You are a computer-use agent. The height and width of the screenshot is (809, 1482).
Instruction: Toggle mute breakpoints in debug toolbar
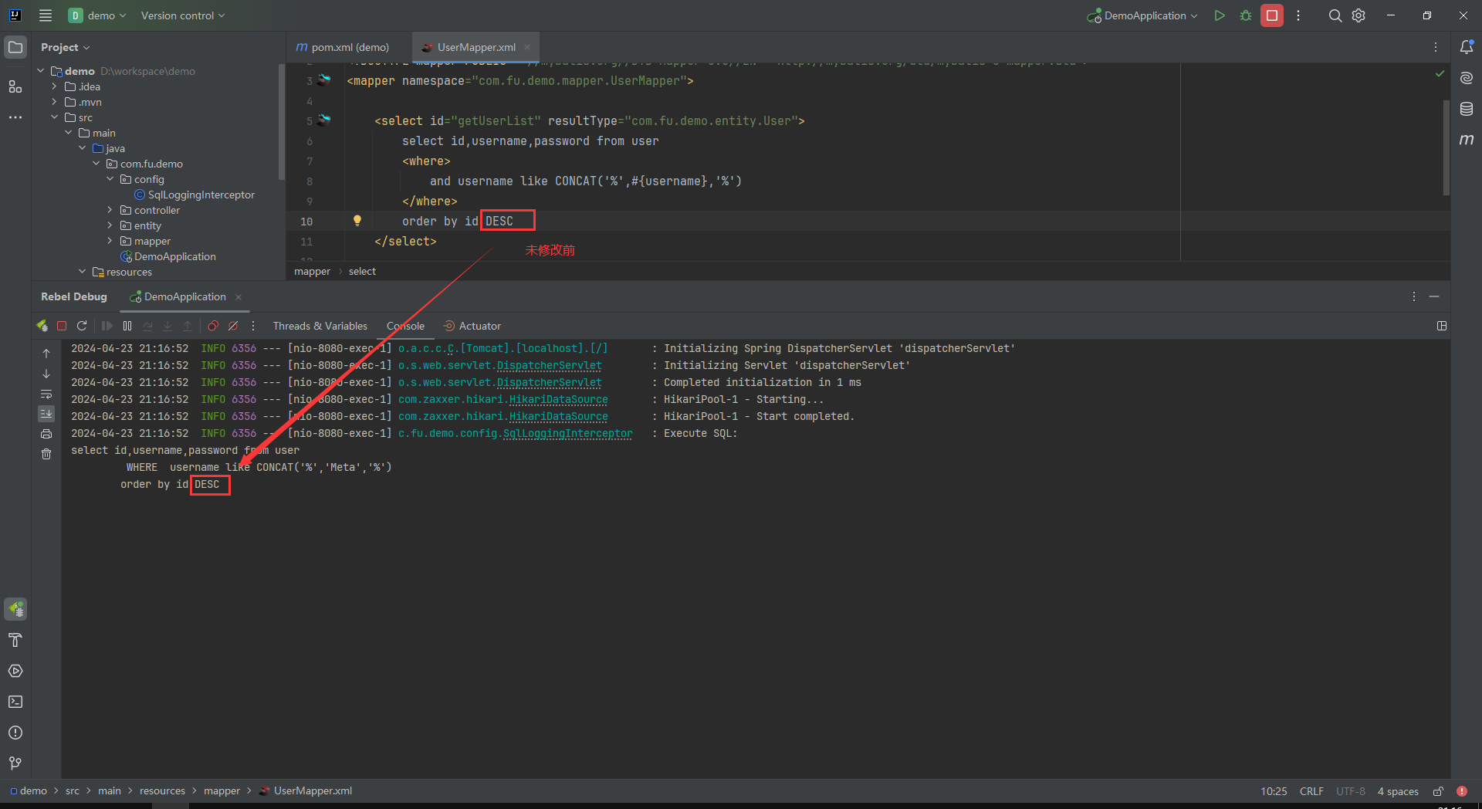point(234,325)
